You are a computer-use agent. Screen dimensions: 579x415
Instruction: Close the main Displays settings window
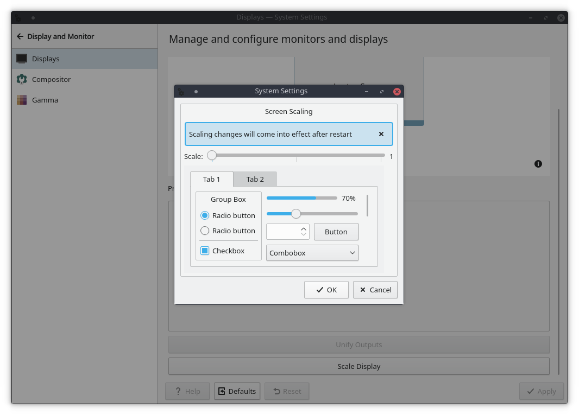pos(561,17)
